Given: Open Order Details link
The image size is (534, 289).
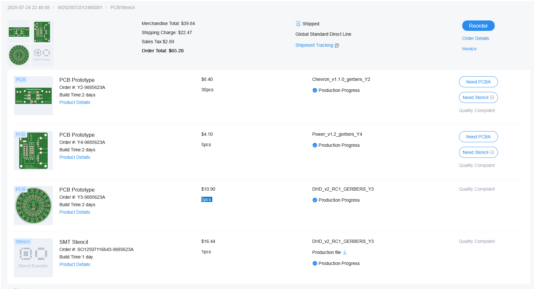Looking at the screenshot, I should (475, 38).
